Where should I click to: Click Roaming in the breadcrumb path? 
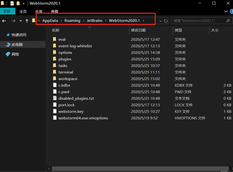click(x=72, y=20)
